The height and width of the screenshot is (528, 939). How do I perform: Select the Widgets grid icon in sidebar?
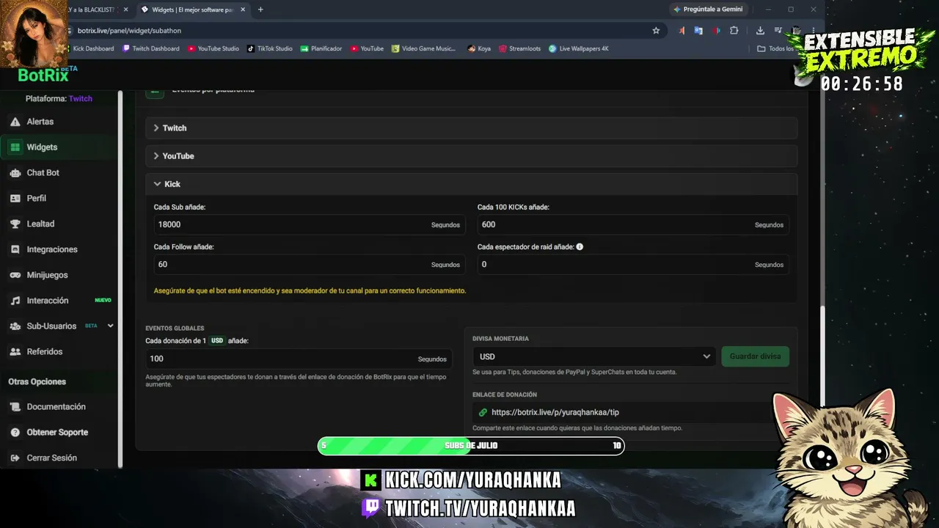pyautogui.click(x=15, y=147)
